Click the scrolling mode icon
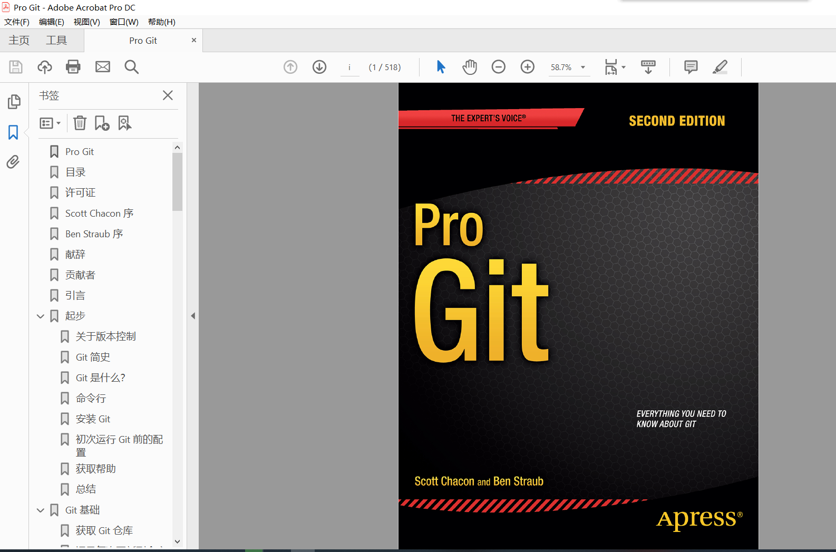The width and height of the screenshot is (836, 552). 648,67
